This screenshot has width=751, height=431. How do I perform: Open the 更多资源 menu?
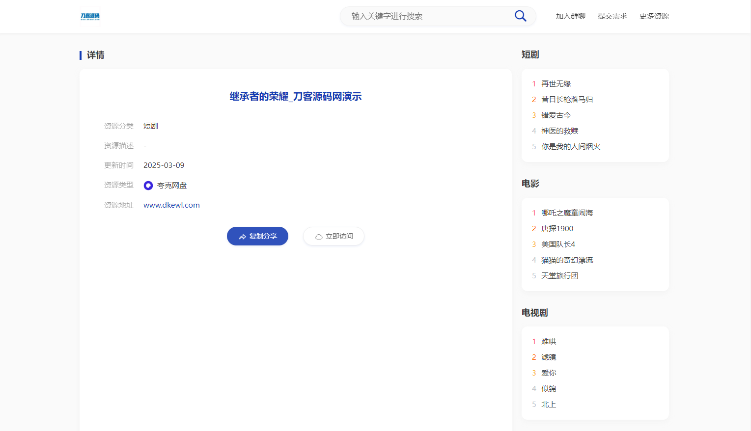coord(654,16)
